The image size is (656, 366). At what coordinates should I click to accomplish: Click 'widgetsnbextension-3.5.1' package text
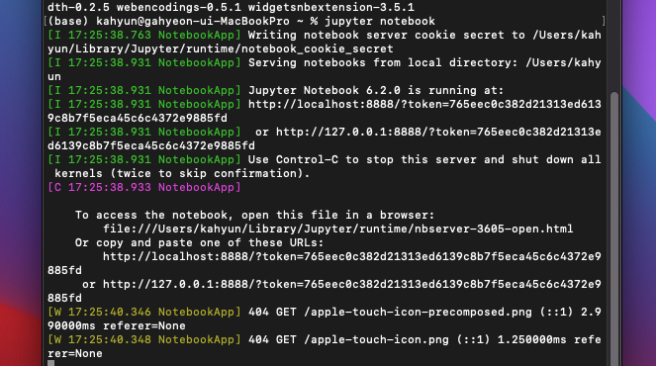330,7
